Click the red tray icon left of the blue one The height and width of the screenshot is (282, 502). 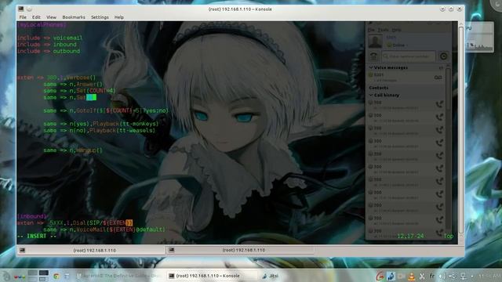tap(380, 276)
